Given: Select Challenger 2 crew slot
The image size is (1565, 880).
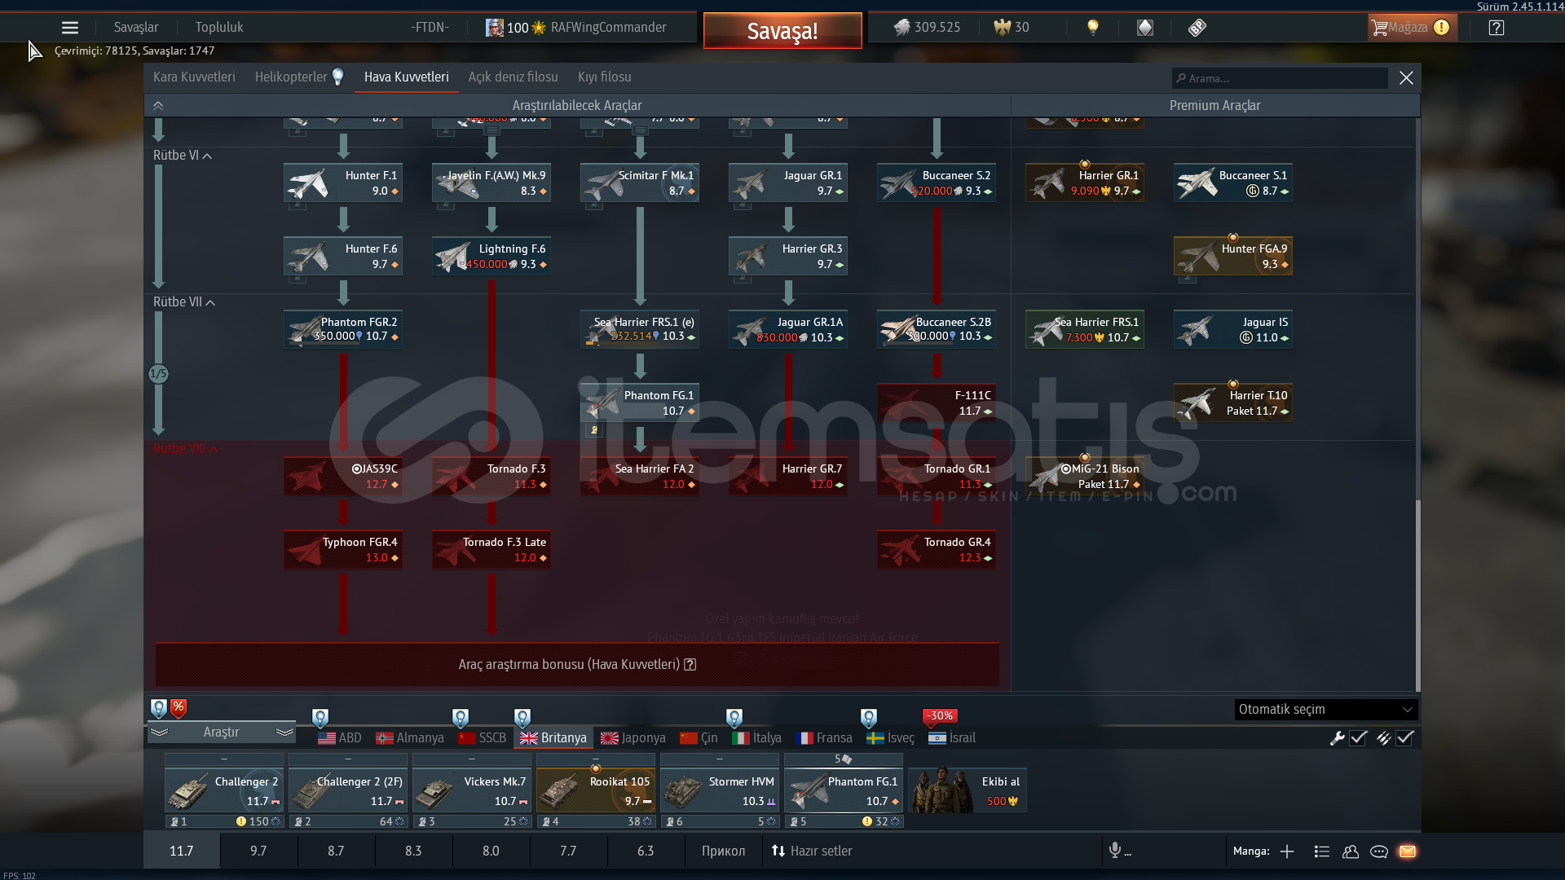Looking at the screenshot, I should (224, 791).
